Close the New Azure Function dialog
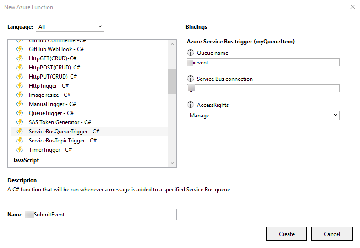The height and width of the screenshot is (248, 360). 352,7
